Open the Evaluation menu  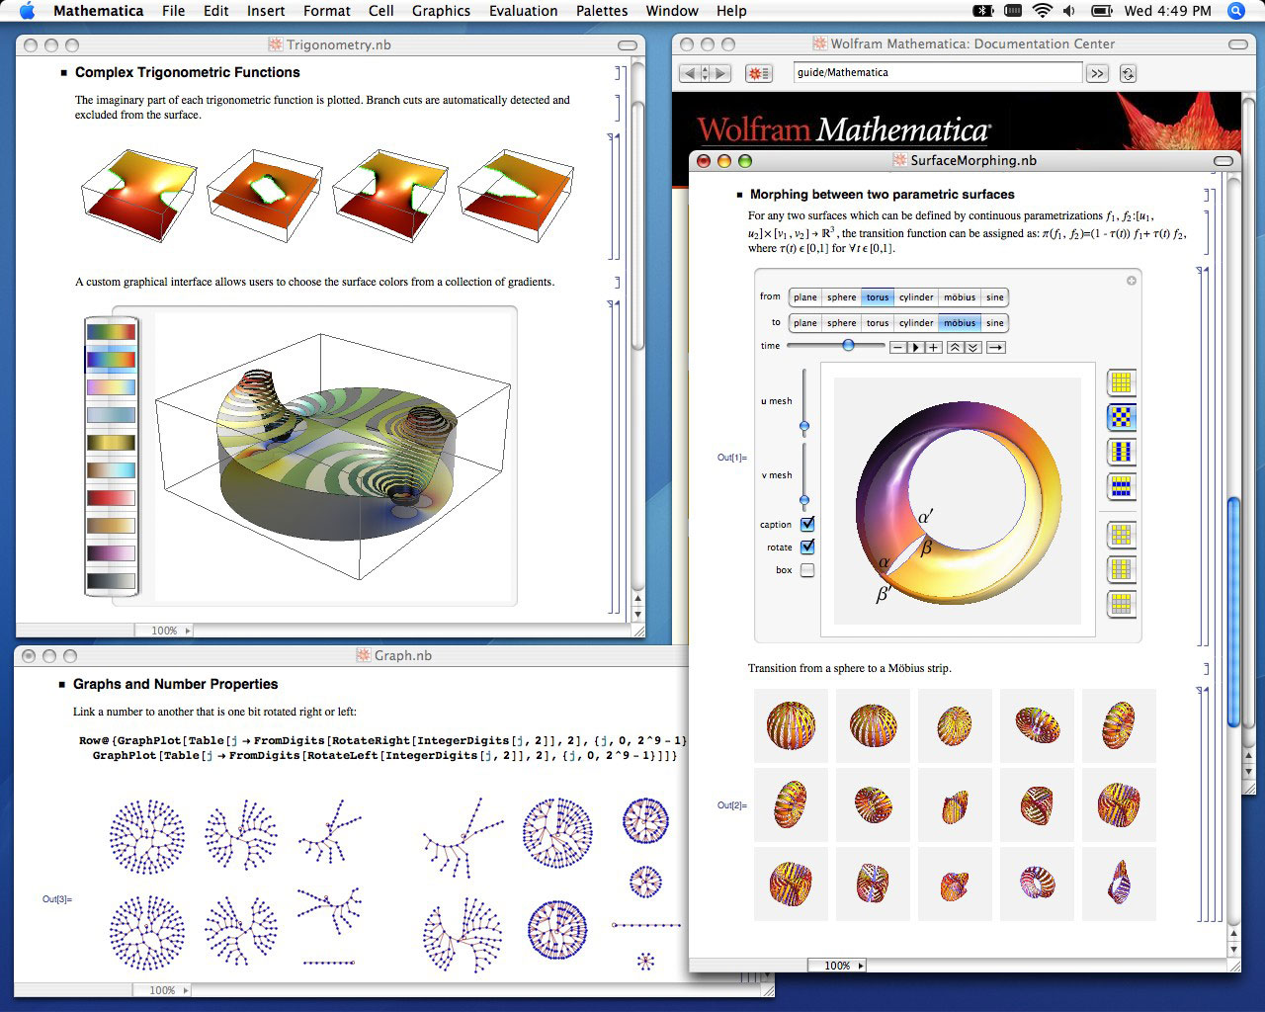(x=523, y=11)
